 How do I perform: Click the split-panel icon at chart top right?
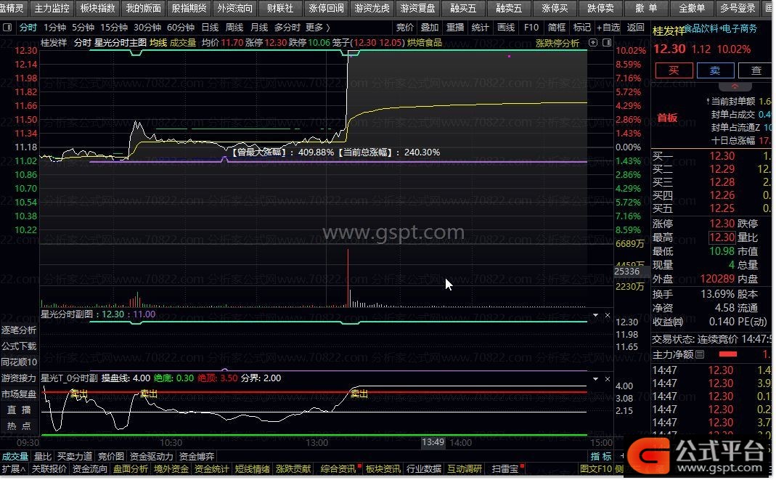point(608,43)
